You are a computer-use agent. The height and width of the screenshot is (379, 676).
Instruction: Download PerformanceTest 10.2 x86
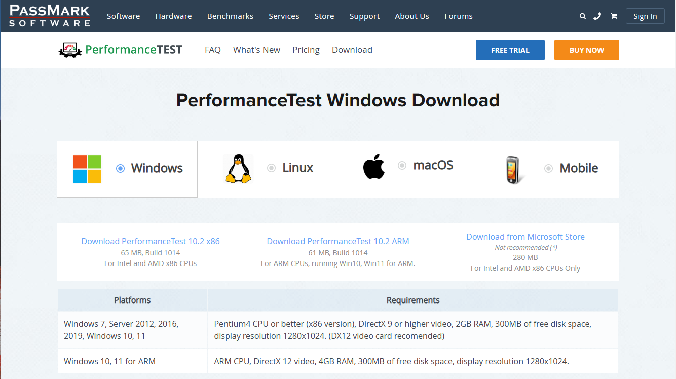click(151, 241)
